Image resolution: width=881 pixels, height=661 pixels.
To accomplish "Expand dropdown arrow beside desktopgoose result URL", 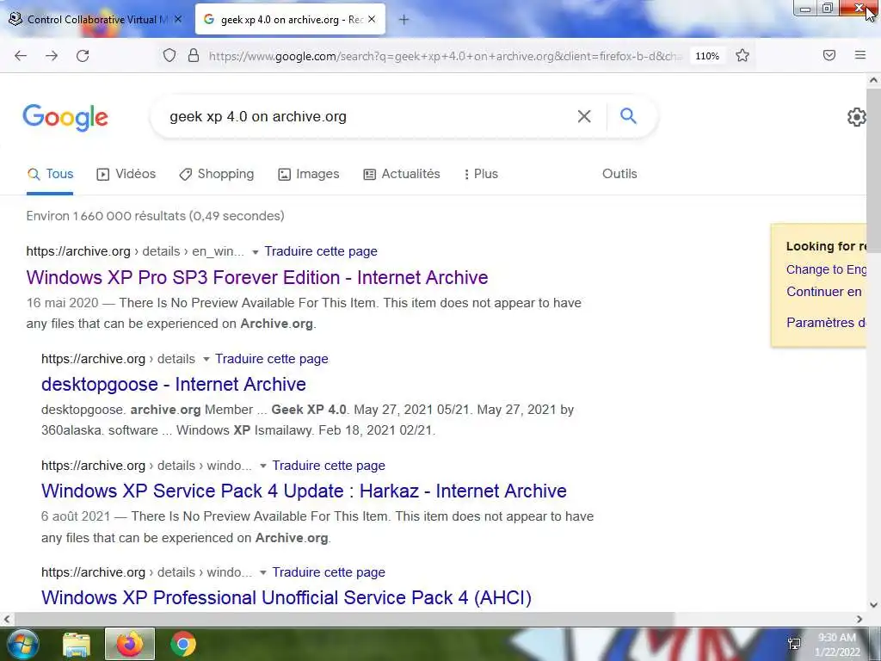I will [x=206, y=359].
